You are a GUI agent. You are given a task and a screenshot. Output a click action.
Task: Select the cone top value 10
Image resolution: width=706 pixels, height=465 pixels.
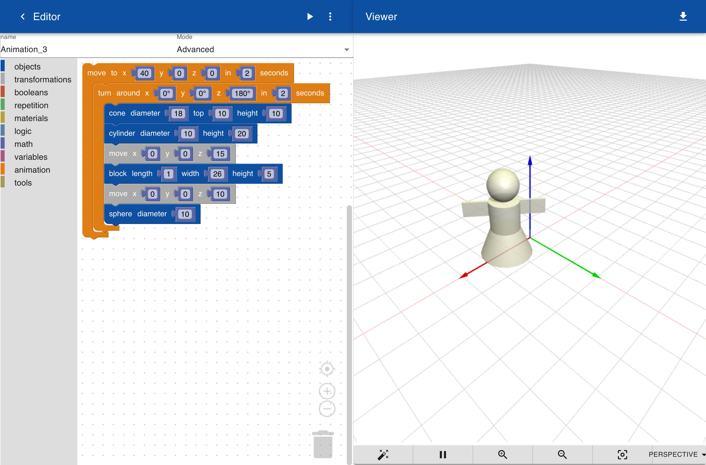pos(222,114)
